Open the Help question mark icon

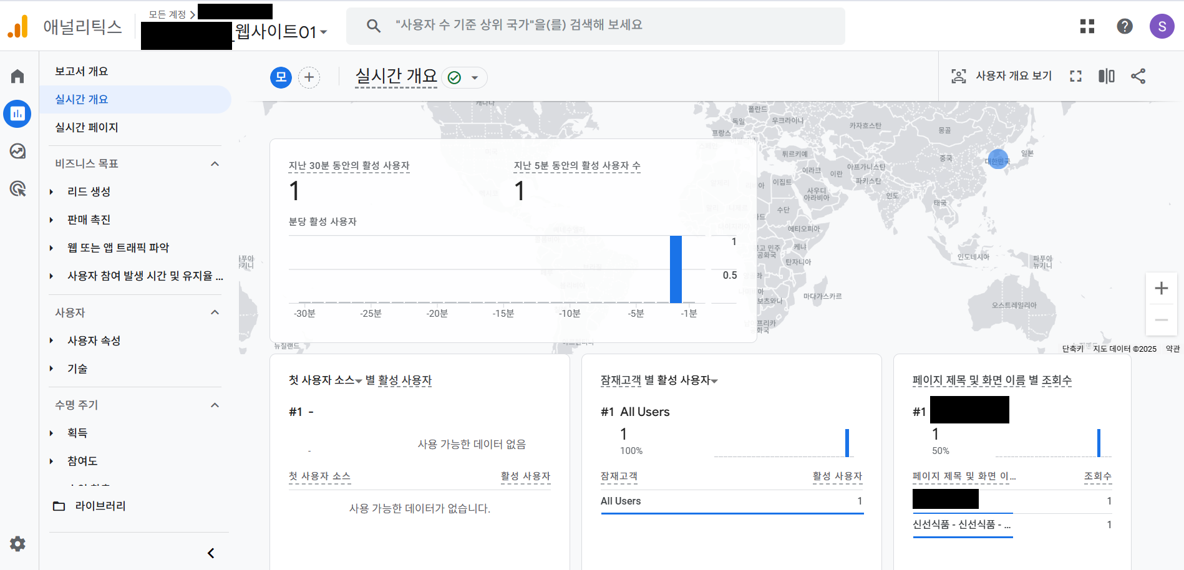(1125, 26)
